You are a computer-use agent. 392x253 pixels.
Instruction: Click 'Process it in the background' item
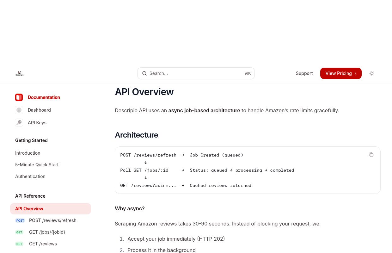(x=162, y=250)
